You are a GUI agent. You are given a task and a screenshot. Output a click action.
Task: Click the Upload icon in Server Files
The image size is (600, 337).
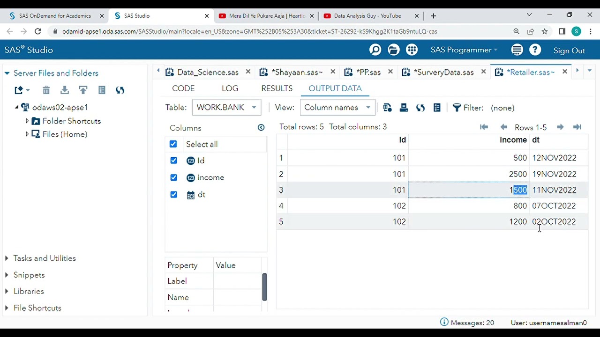point(83,90)
